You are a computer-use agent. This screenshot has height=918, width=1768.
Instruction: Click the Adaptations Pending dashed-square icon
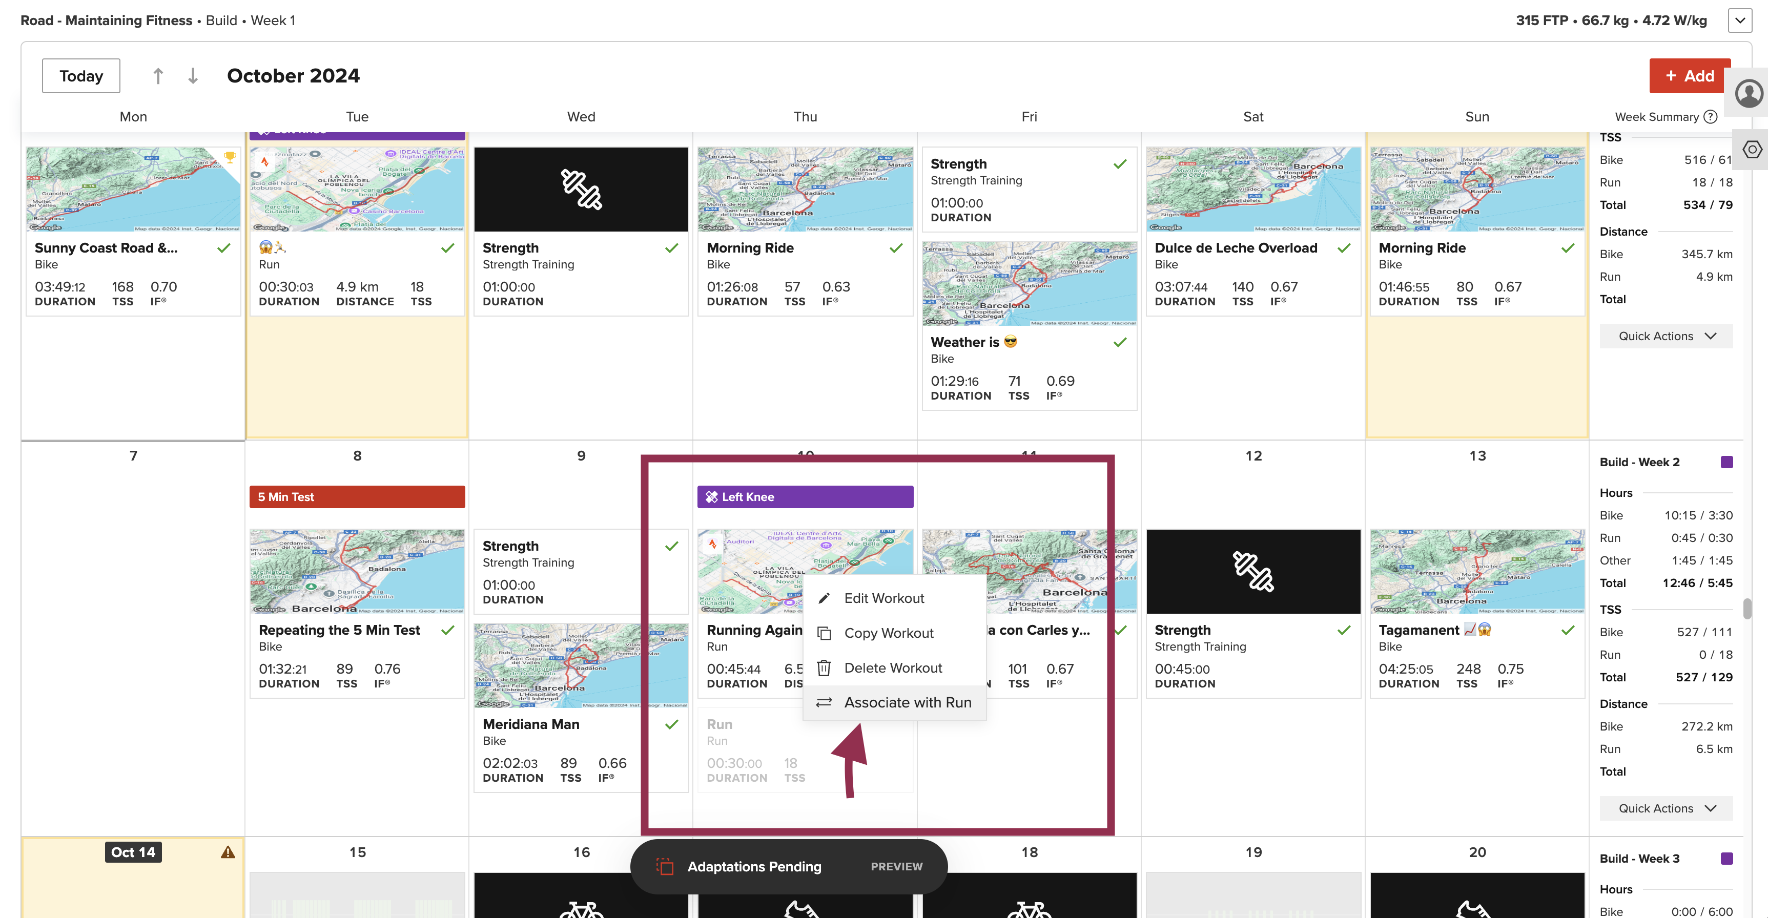(x=664, y=866)
